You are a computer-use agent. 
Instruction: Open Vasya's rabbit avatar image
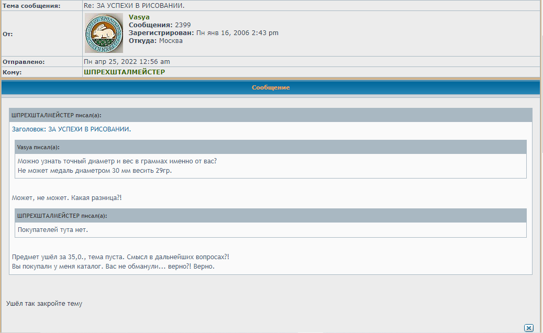[104, 34]
